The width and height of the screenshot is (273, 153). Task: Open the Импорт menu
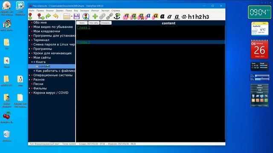pos(95,11)
